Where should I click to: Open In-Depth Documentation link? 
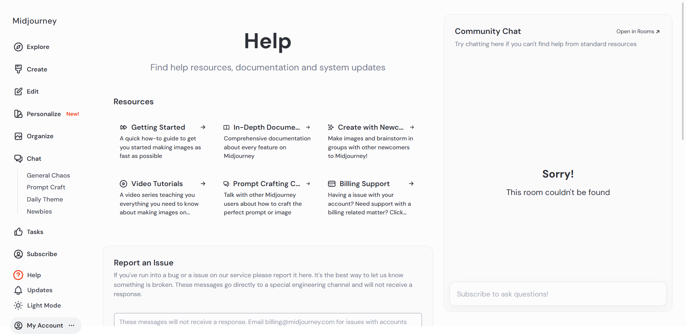pos(267,127)
